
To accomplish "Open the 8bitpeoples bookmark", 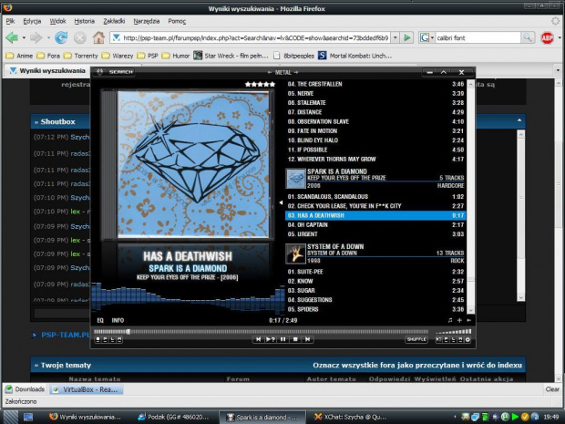I will tap(293, 56).
